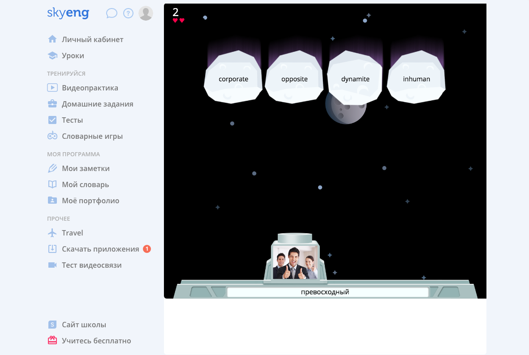Click the portfolio folder icon beside Моё портфолио
Viewport: 529px width, 355px height.
[52, 200]
